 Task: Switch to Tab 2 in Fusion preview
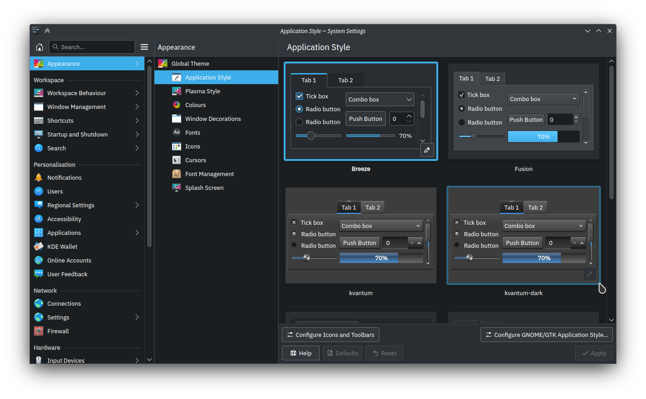492,79
